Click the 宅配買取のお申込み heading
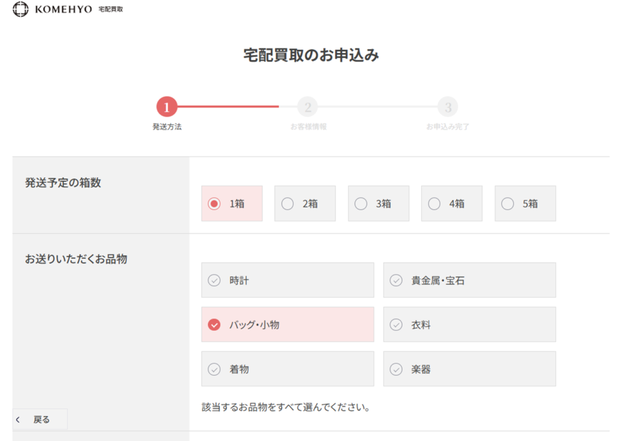Viewport: 640px width, 441px height. tap(311, 55)
